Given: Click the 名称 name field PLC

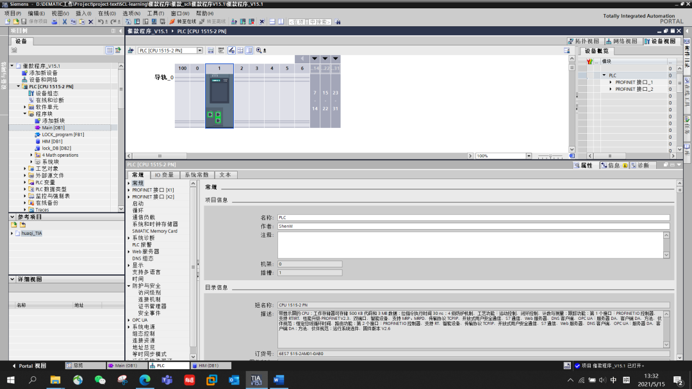Looking at the screenshot, I should point(474,218).
